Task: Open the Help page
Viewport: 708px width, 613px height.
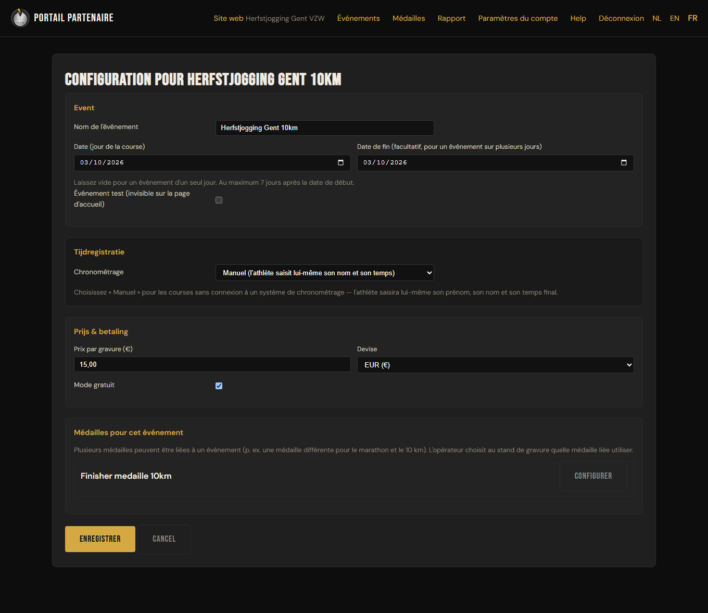Action: tap(578, 18)
